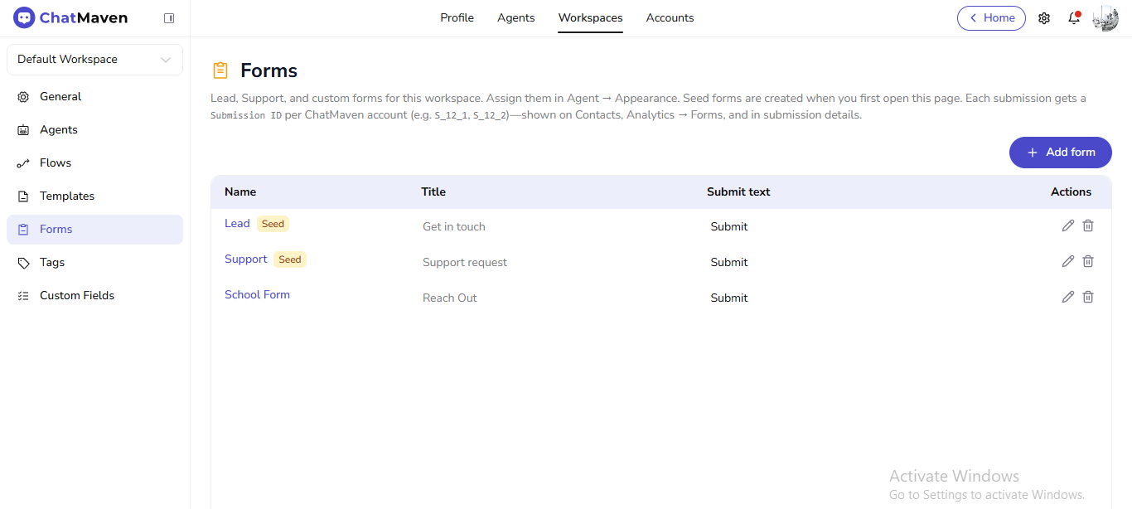
Task: Edit the Lead form with the pencil icon
Action: click(x=1067, y=225)
